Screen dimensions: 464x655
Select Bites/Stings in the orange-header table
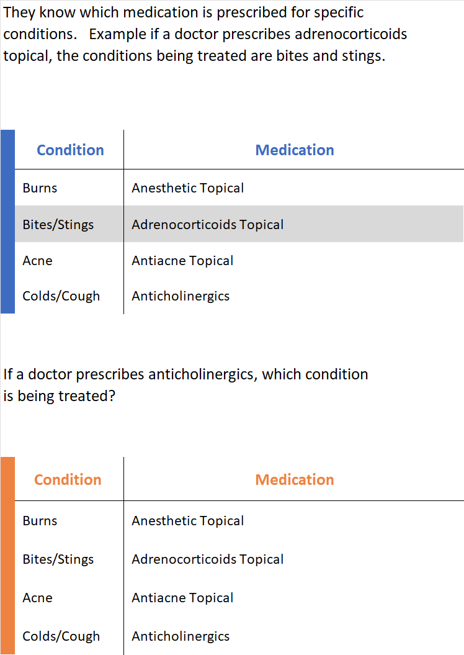tap(58, 559)
